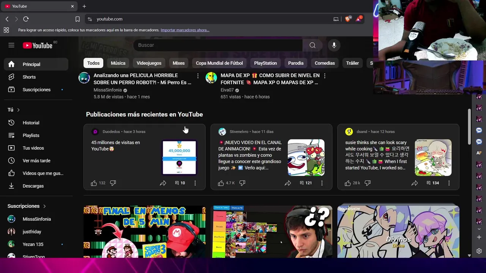
Task: Open bookmarks apps grid icon
Action: pos(6,30)
